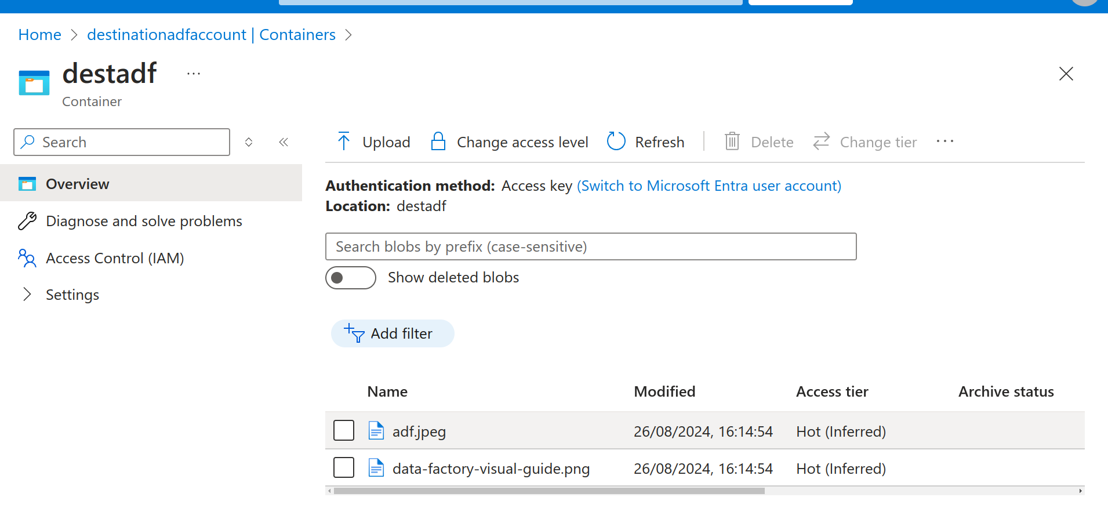Viewport: 1108px width, 508px height.
Task: Click horizontal scrollbar under blob list
Action: coord(549,491)
